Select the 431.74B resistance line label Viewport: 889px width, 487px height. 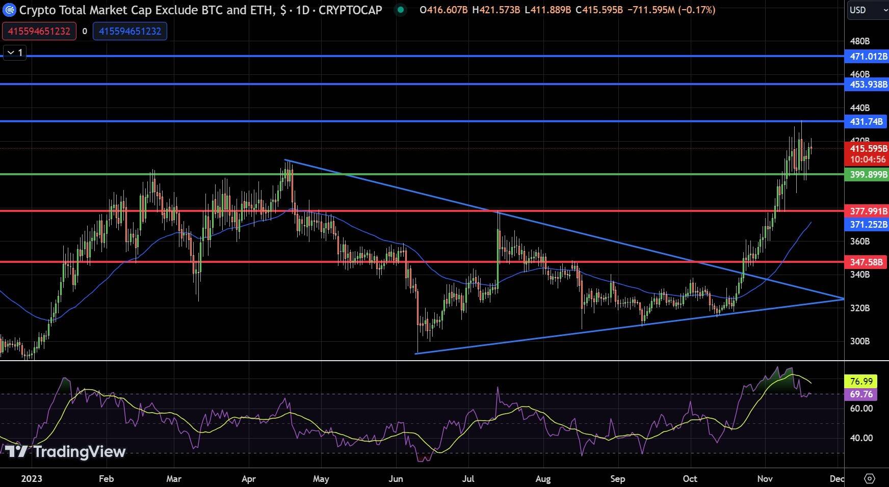click(x=866, y=121)
